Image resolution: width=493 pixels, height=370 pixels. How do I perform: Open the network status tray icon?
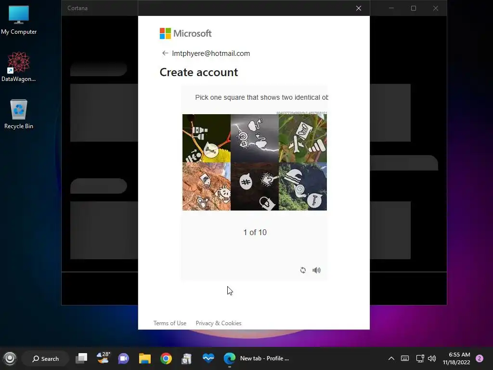click(420, 358)
